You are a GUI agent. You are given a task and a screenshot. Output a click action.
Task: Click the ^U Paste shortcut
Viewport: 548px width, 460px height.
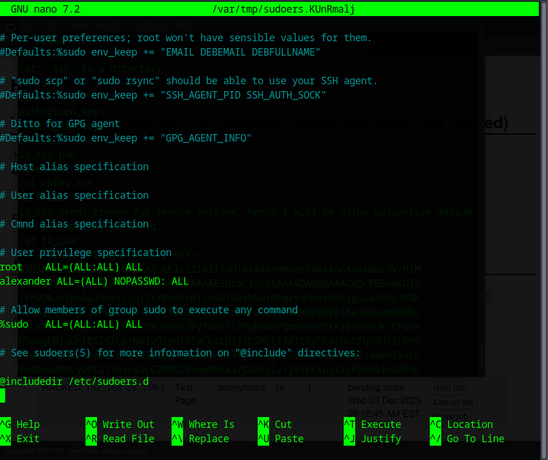281,439
